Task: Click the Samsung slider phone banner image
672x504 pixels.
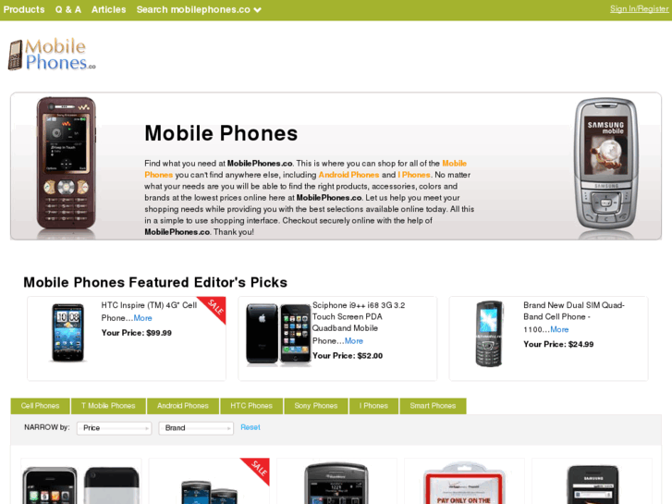Action: click(x=605, y=164)
